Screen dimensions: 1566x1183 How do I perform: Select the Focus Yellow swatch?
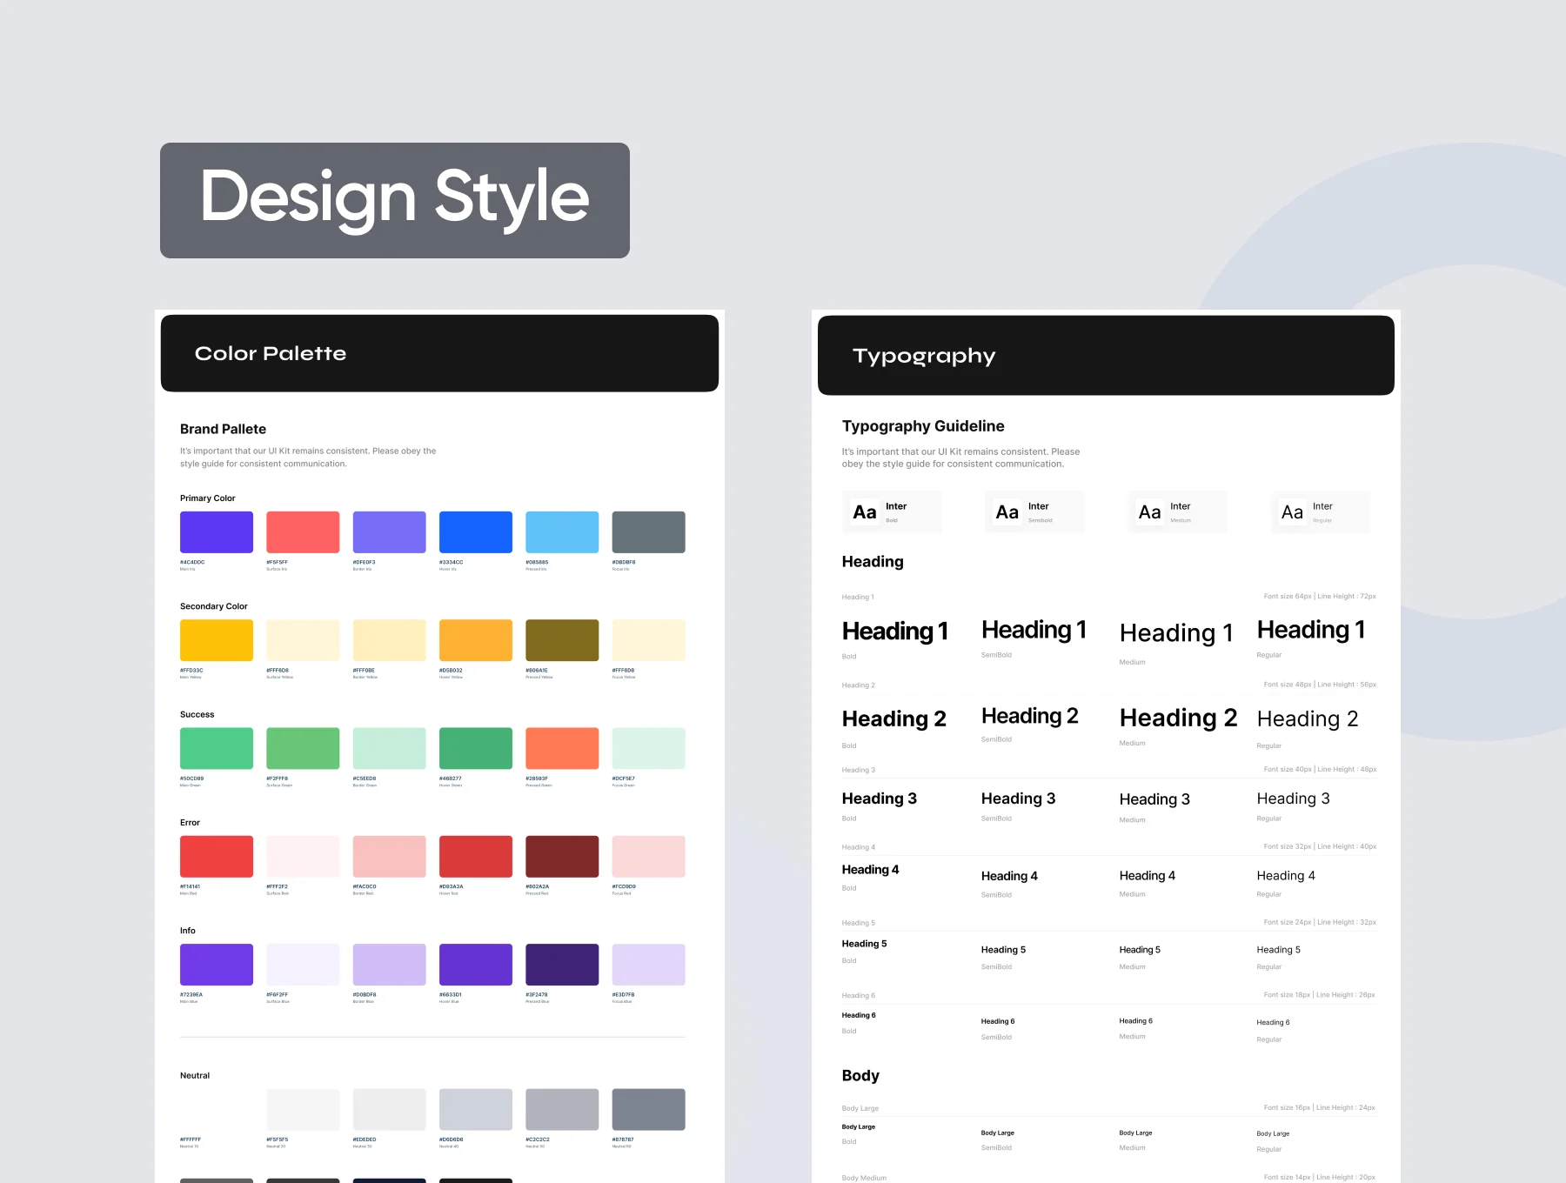[x=649, y=640]
